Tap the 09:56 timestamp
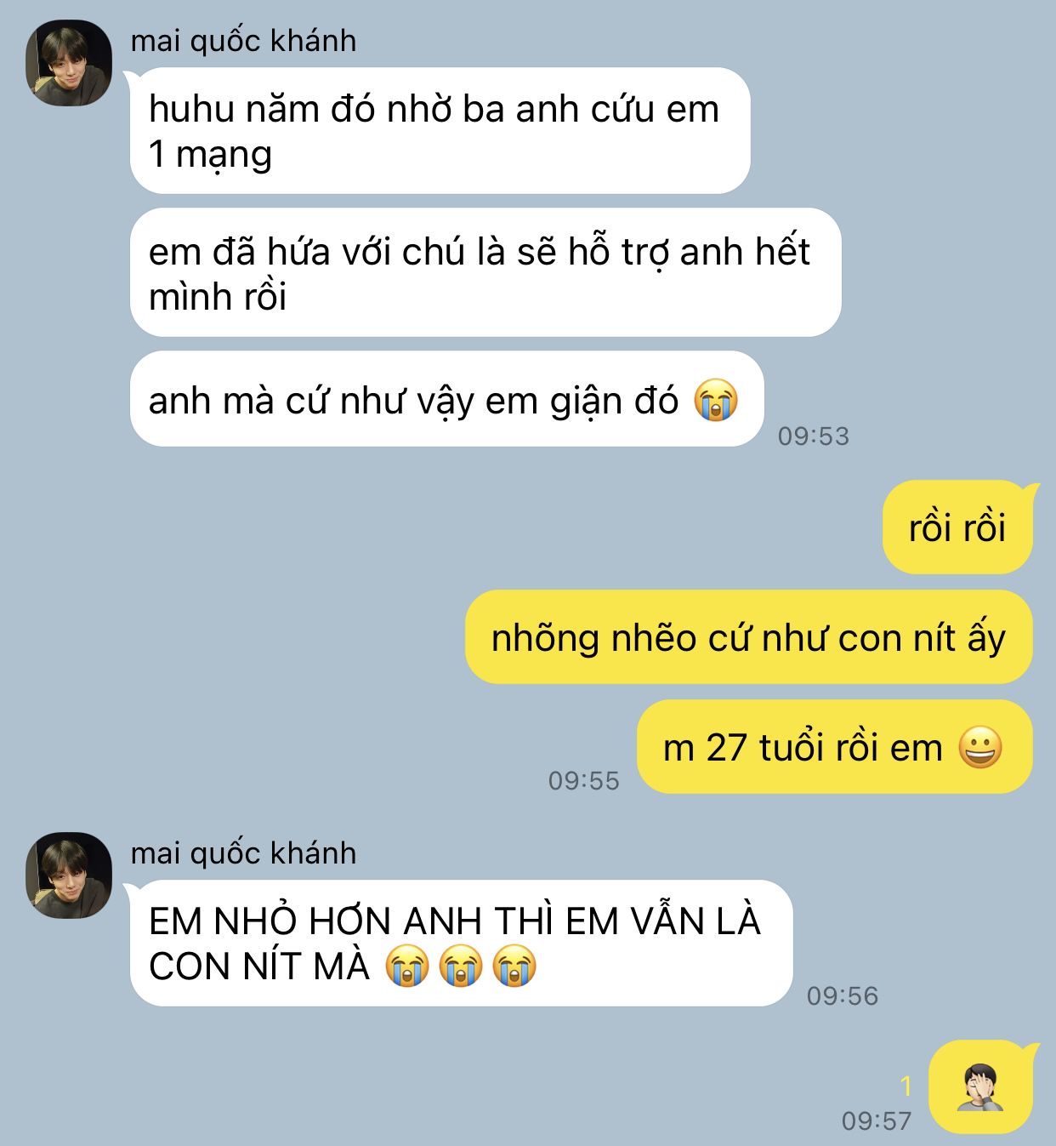Image resolution: width=1056 pixels, height=1146 pixels. pyautogui.click(x=843, y=996)
